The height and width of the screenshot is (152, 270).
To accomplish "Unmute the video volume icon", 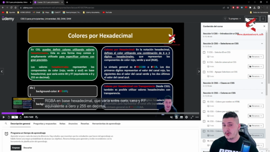I will point(172,117).
